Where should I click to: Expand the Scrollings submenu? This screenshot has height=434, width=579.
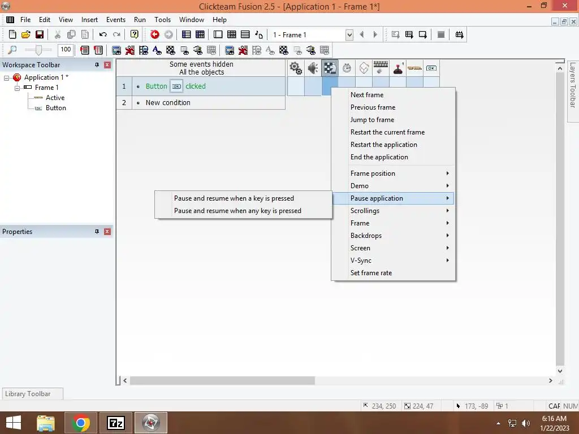(394, 211)
